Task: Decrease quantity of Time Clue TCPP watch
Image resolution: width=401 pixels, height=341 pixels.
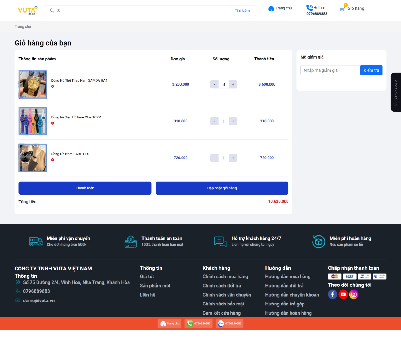Action: pos(214,121)
